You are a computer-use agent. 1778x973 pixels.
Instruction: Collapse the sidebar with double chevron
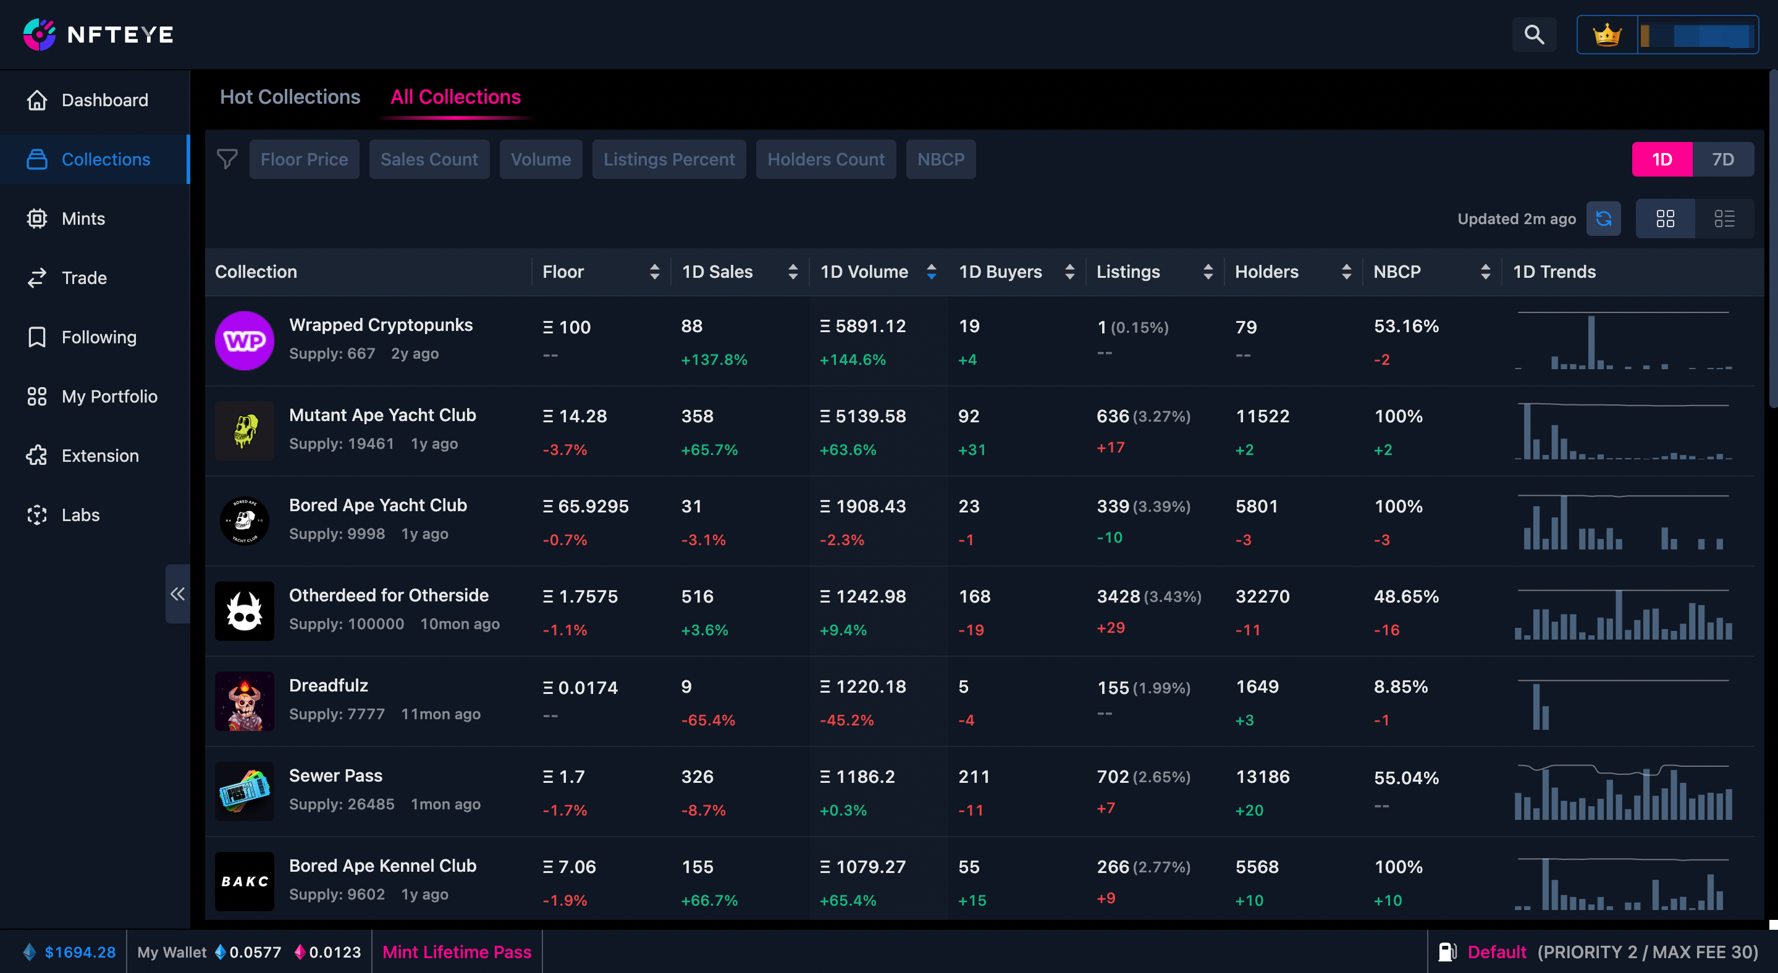pyautogui.click(x=177, y=594)
